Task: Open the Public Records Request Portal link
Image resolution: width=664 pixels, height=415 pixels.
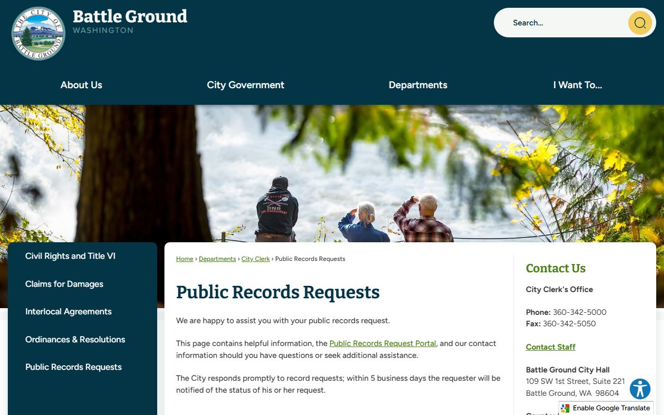Action: (383, 343)
